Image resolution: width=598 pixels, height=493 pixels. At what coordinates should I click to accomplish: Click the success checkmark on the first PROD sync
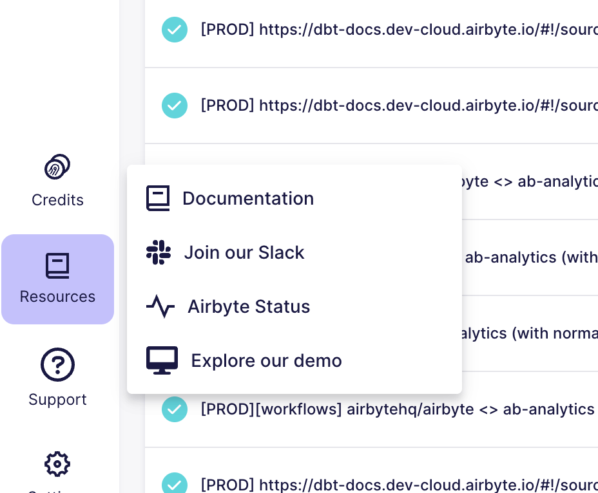(x=174, y=30)
